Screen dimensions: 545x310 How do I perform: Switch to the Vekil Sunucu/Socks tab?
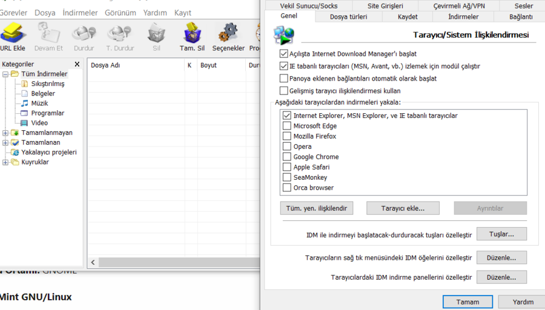click(x=309, y=5)
